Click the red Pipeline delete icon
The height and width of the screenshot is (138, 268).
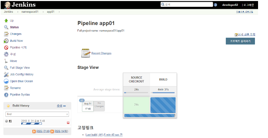6,48
